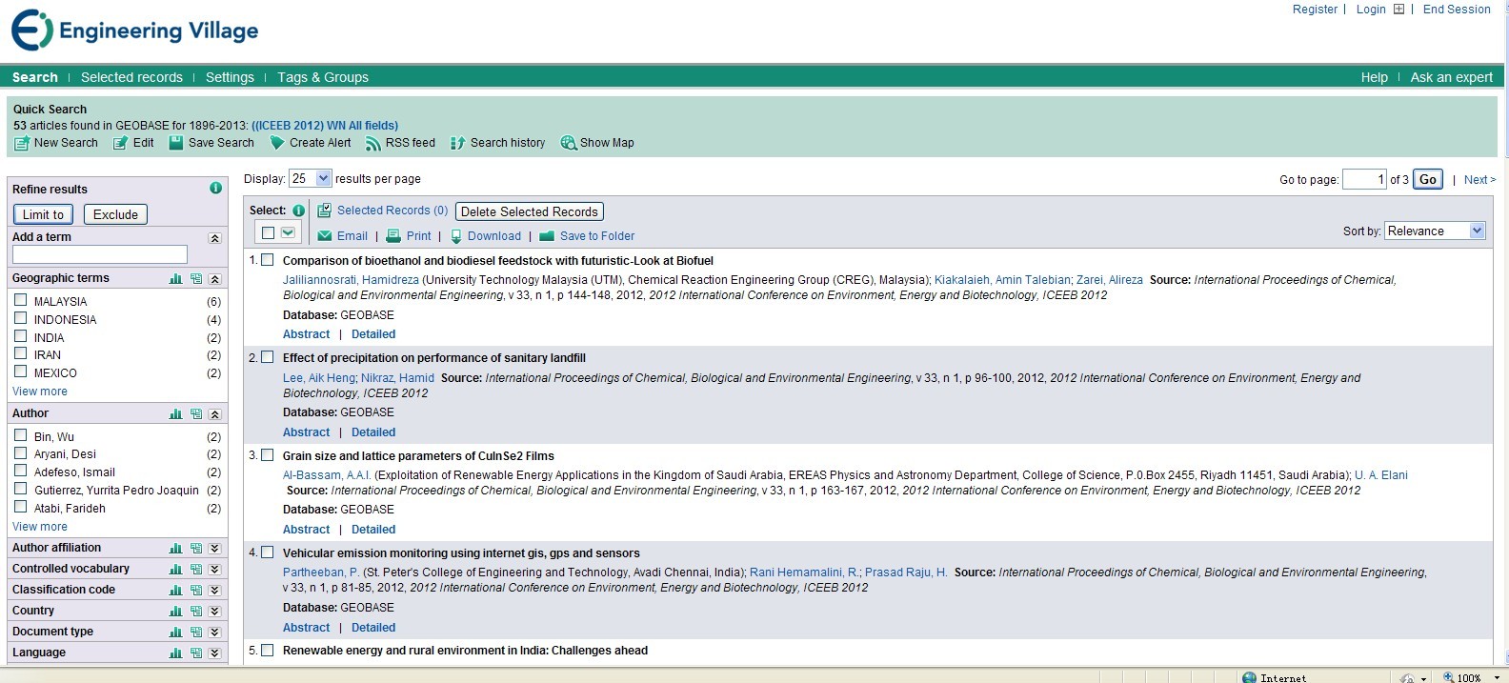Click the Show Map globe icon

point(569,143)
